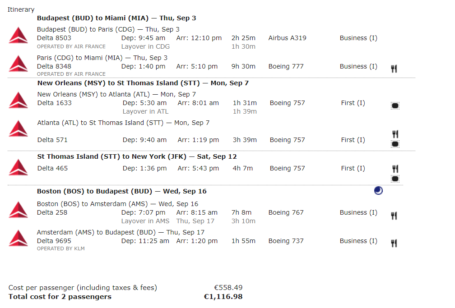Select the New Orleans to St Thomas Island heading

pyautogui.click(x=143, y=83)
